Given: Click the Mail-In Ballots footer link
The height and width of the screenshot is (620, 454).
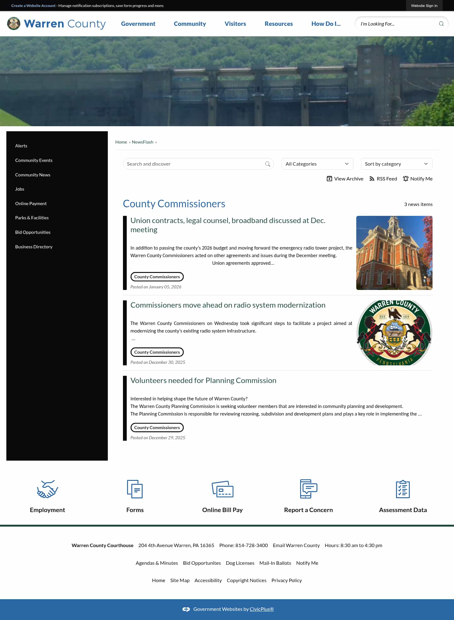Looking at the screenshot, I should 275,563.
